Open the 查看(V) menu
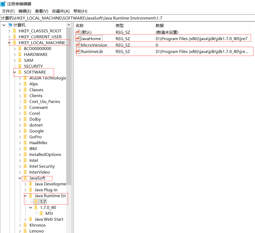The width and height of the screenshot is (255, 233). 42,11
